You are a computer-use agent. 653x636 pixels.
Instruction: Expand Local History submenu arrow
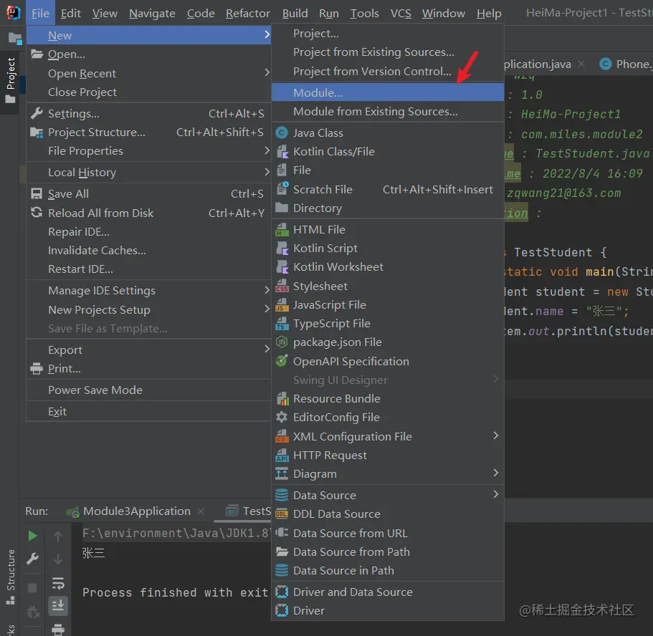[267, 171]
